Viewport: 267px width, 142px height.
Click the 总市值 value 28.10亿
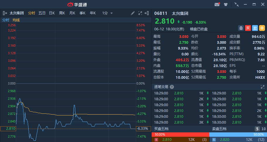(x=220, y=66)
